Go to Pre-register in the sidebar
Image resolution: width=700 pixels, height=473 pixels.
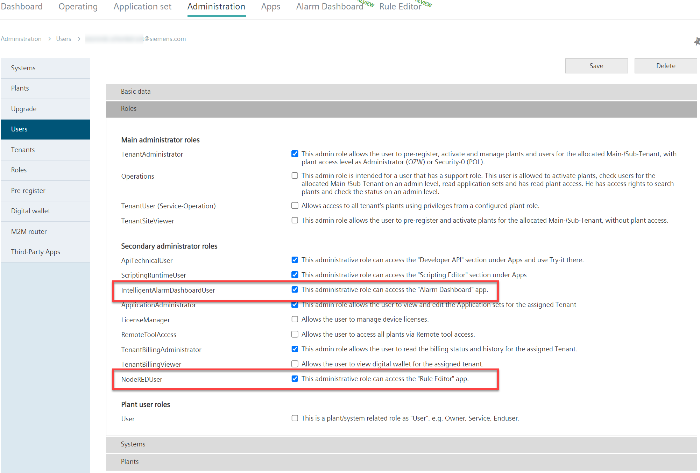pyautogui.click(x=45, y=191)
